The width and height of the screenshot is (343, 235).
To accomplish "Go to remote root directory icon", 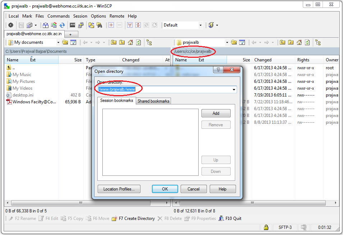I will pos(291,42).
